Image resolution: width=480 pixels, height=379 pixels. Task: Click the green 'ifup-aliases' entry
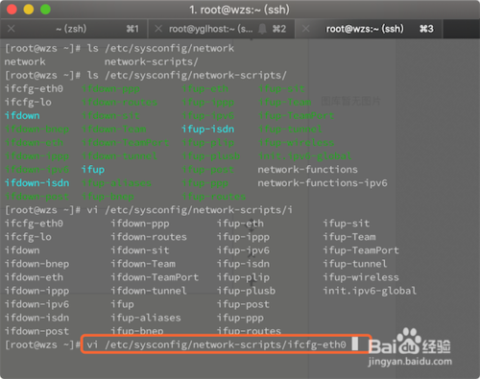coord(116,183)
